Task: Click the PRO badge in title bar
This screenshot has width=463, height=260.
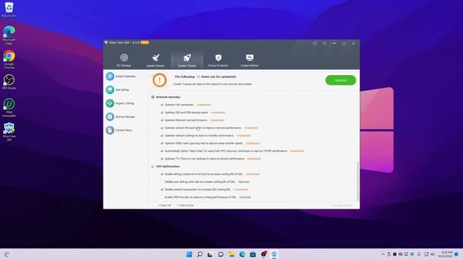Action: coord(145,43)
